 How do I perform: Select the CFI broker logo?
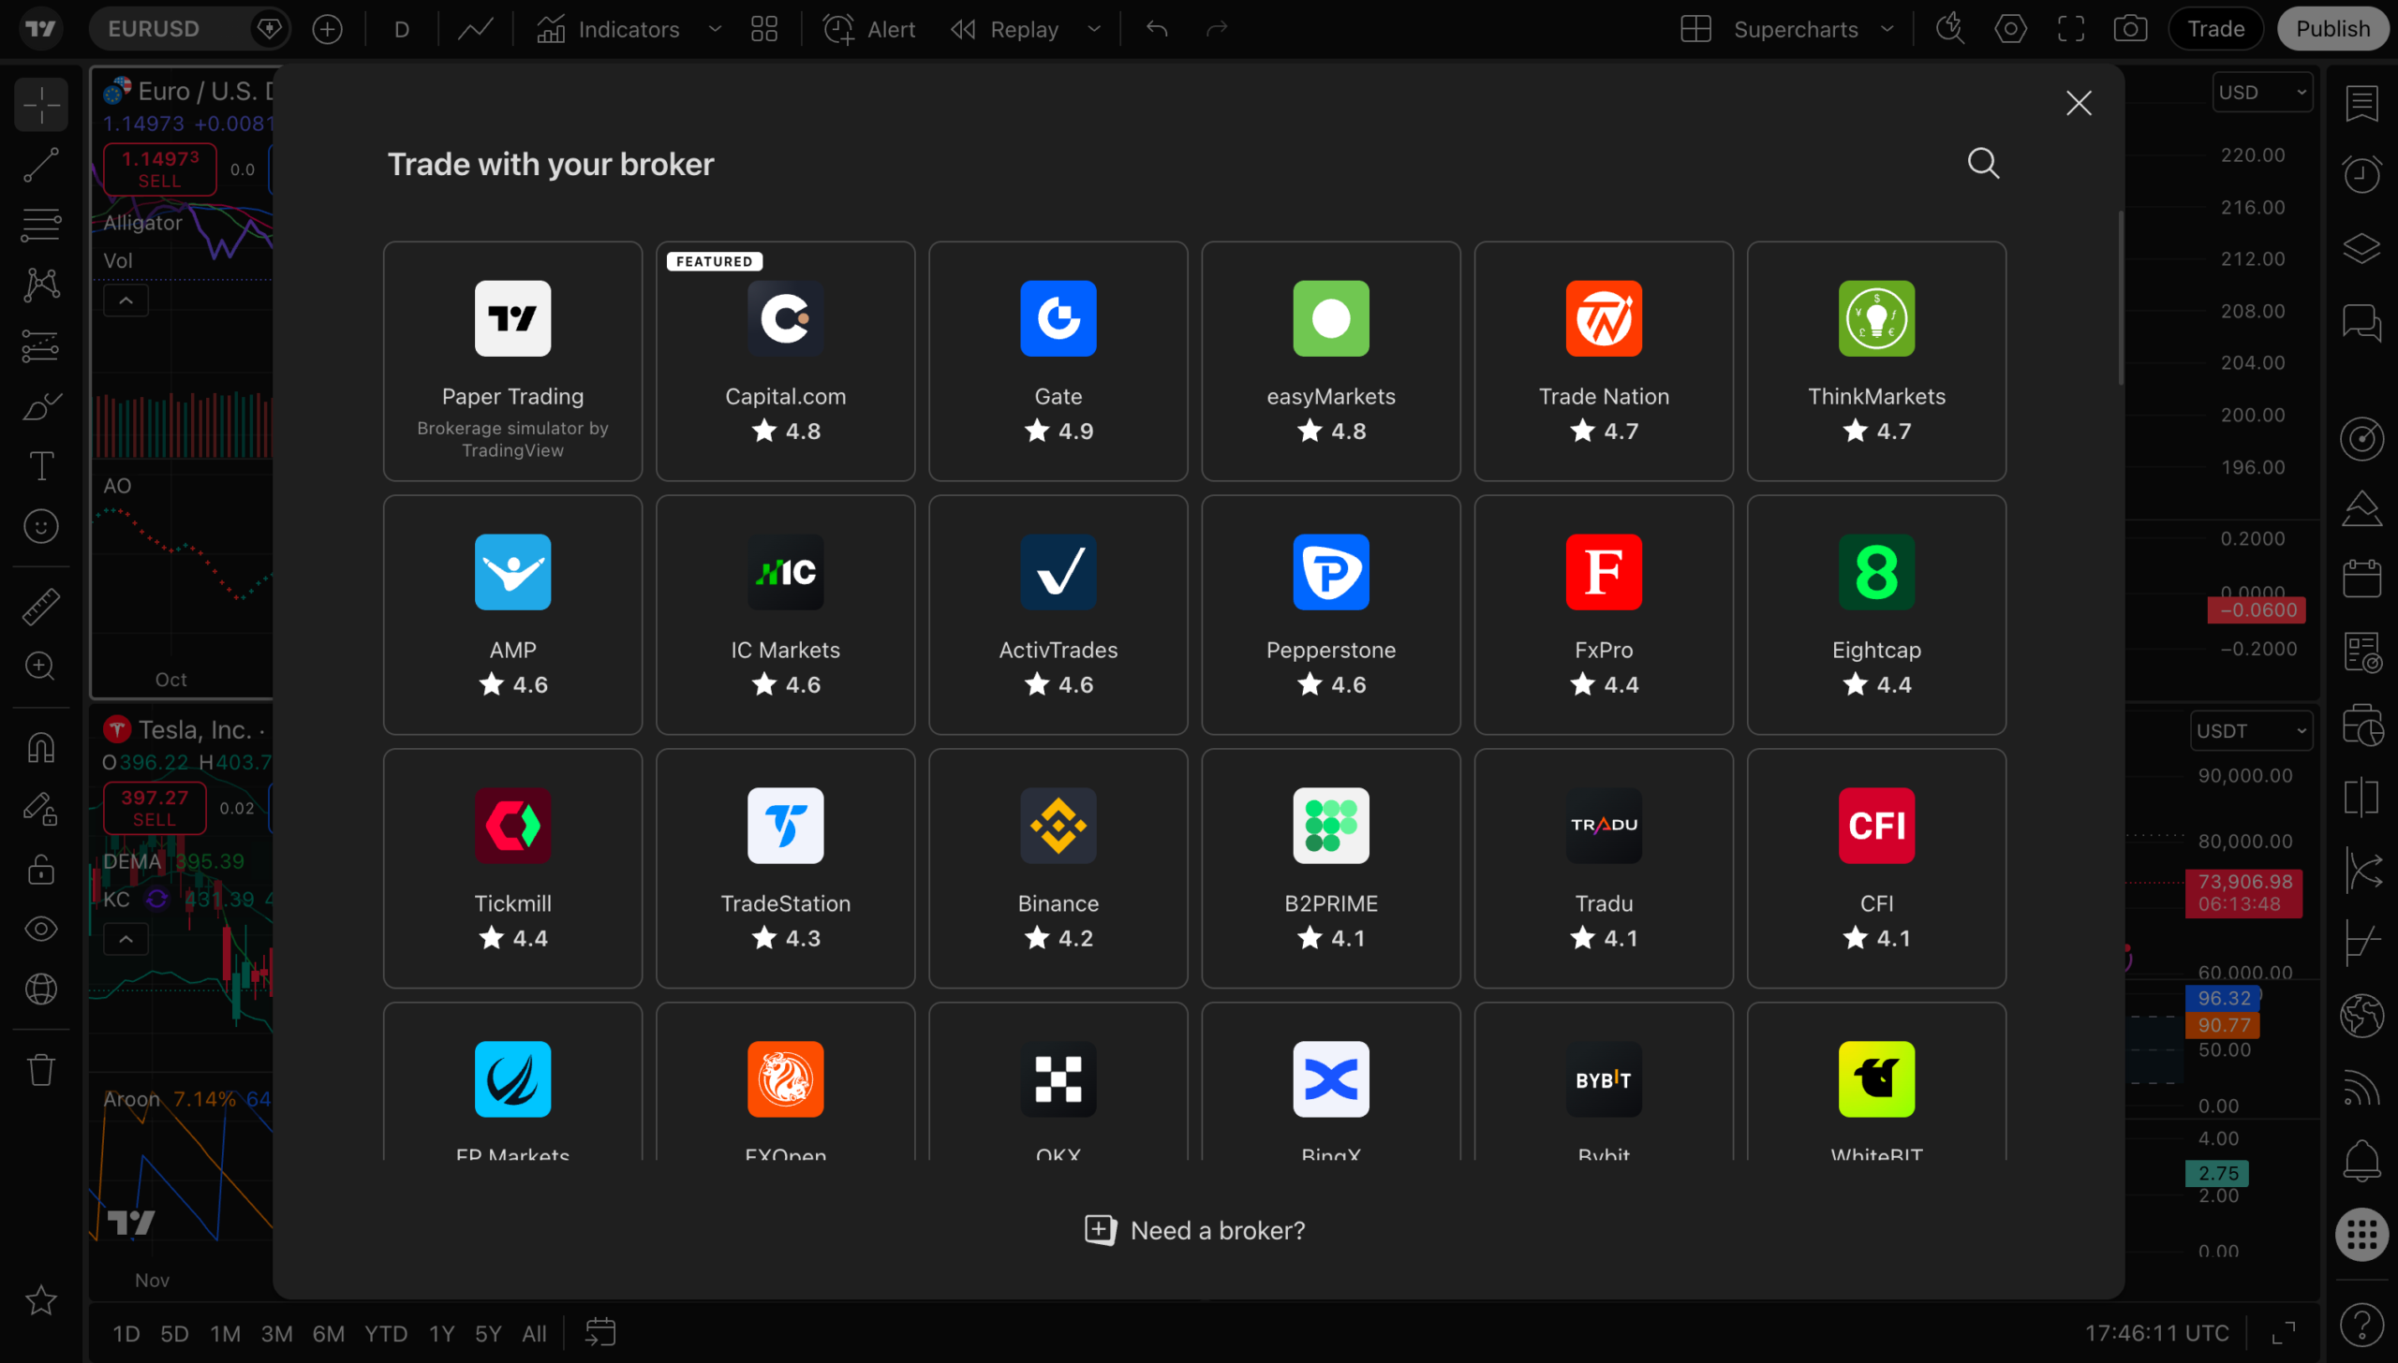pyautogui.click(x=1876, y=826)
